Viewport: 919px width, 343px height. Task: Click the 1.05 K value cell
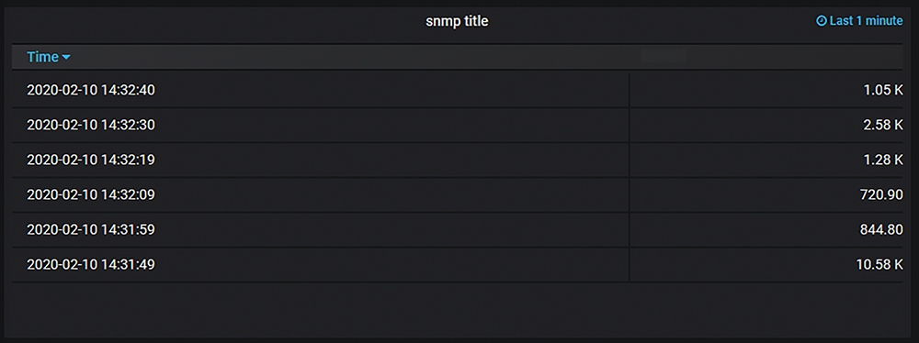(x=766, y=90)
